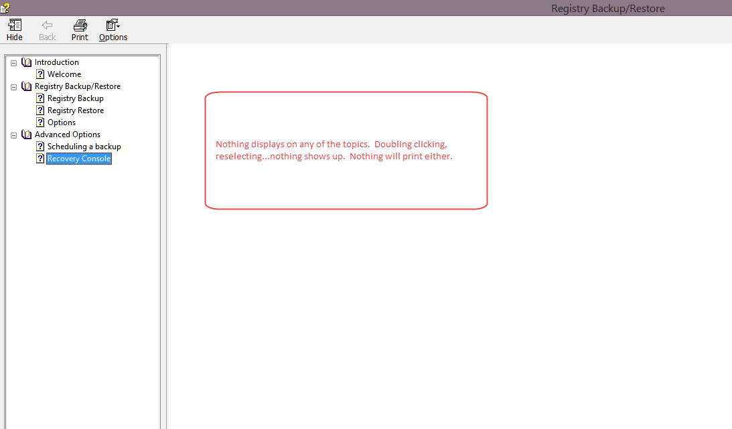Viewport: 732px width, 429px height.
Task: Select the Introduction book icon
Action: coord(26,62)
